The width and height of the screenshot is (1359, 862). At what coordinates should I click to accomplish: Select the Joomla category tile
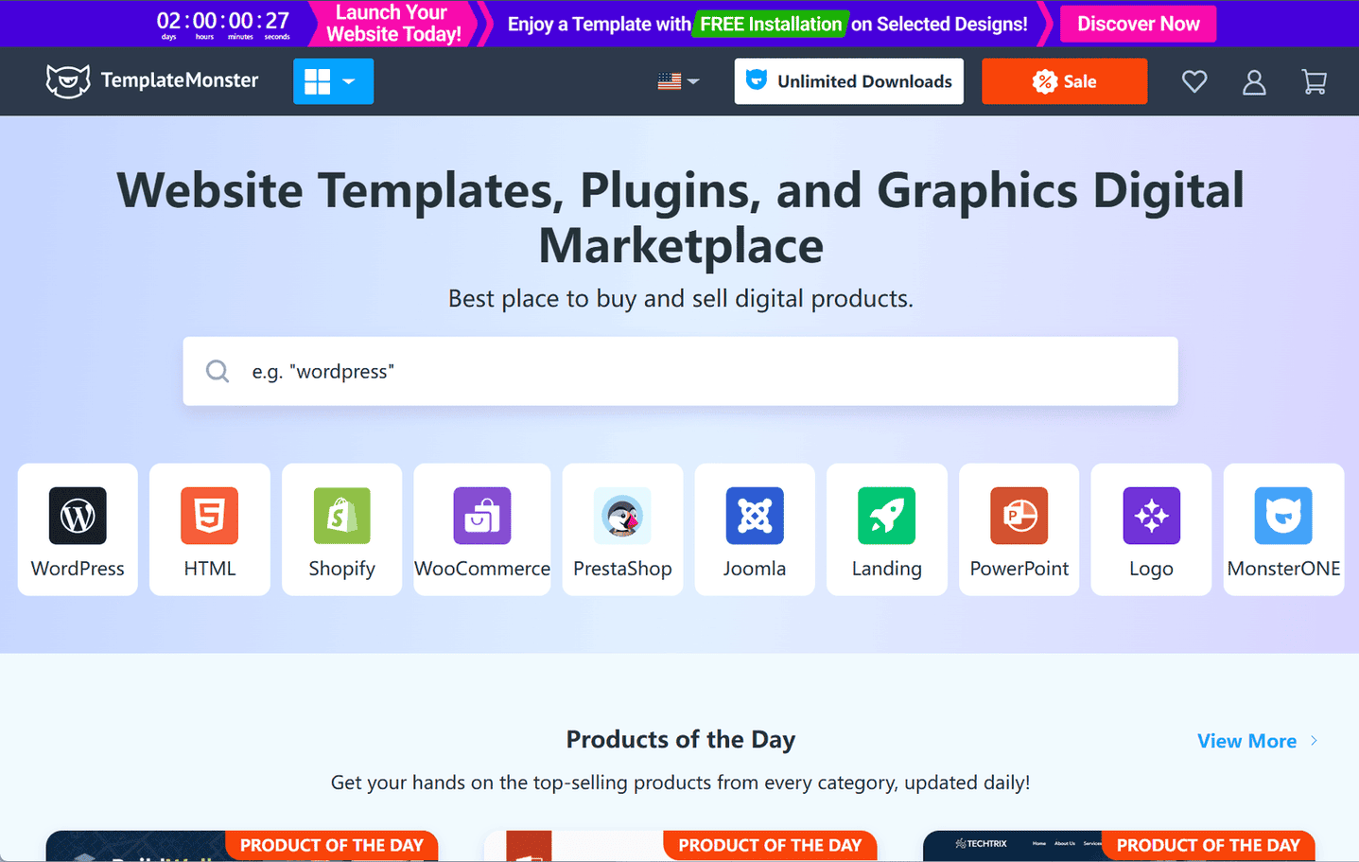click(x=755, y=530)
